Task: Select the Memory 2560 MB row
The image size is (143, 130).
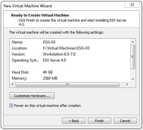Action: pos(70,78)
